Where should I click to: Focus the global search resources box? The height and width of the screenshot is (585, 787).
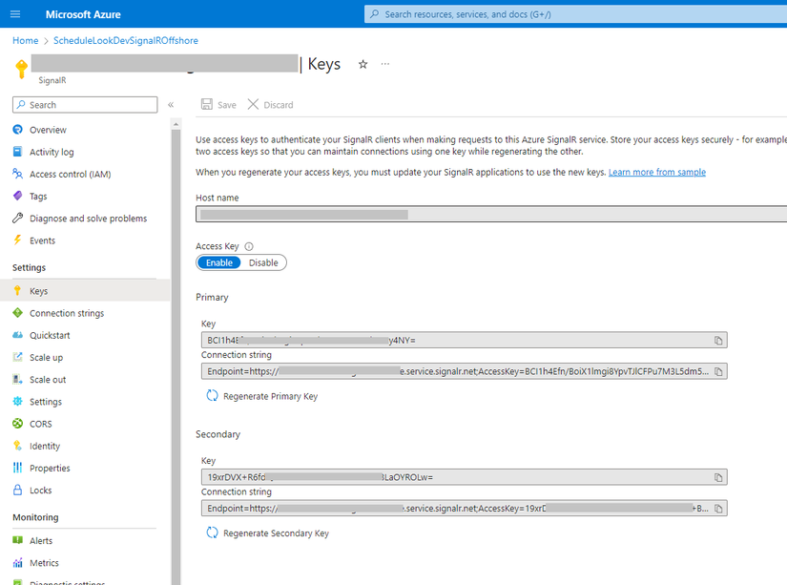(575, 14)
